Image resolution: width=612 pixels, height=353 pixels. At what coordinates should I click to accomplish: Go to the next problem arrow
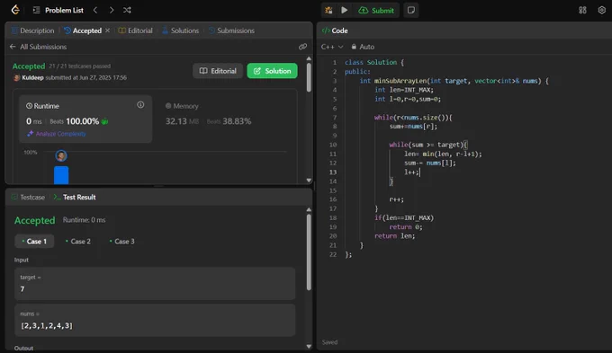[112, 10]
